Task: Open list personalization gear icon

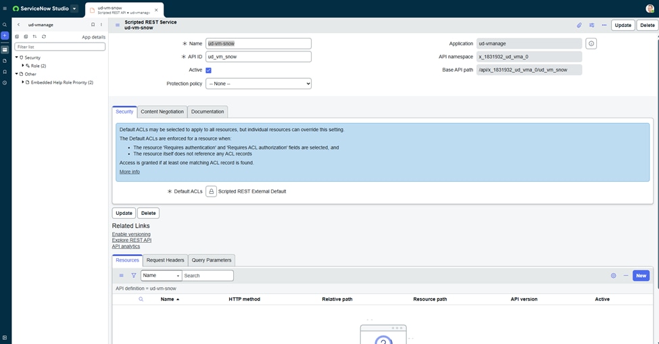Action: (x=614, y=276)
